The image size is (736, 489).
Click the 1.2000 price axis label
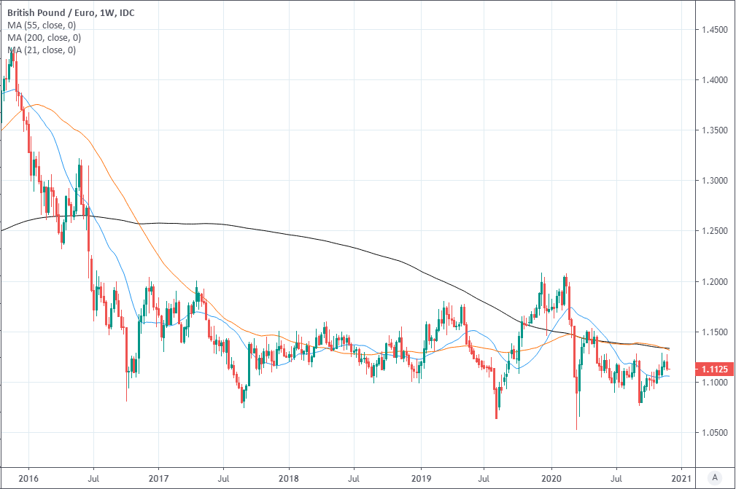coord(715,282)
